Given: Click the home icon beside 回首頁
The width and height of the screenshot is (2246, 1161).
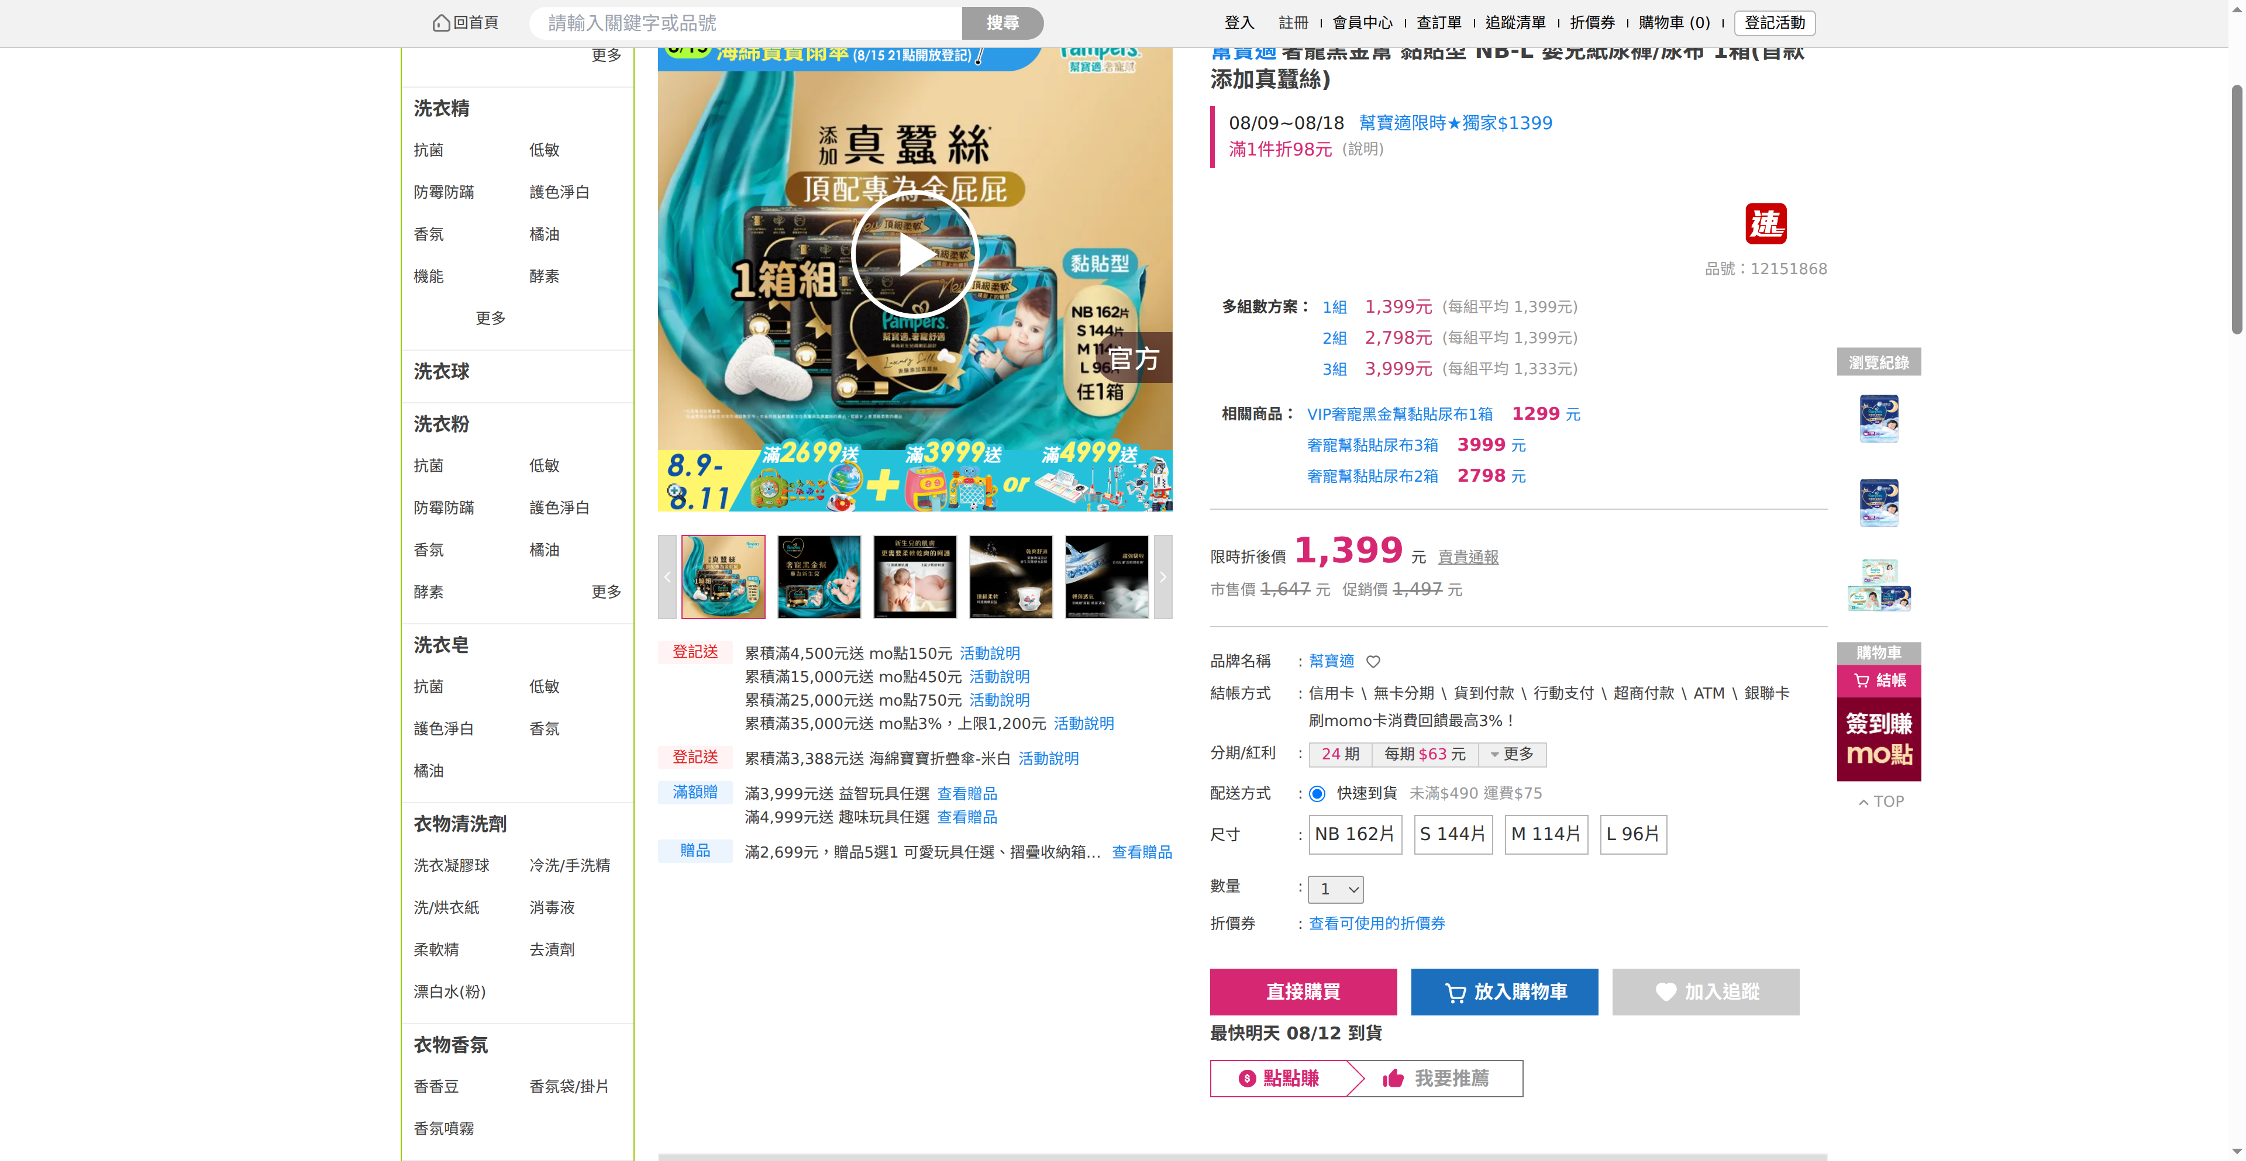Looking at the screenshot, I should pyautogui.click(x=441, y=23).
